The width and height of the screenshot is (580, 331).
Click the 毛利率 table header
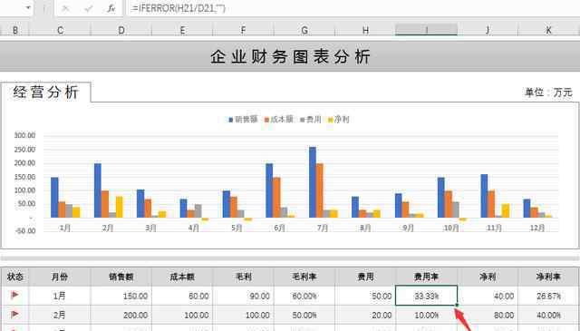(x=304, y=277)
